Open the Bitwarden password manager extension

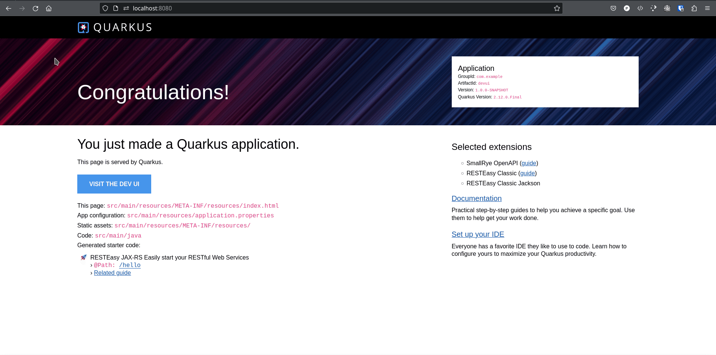(681, 8)
